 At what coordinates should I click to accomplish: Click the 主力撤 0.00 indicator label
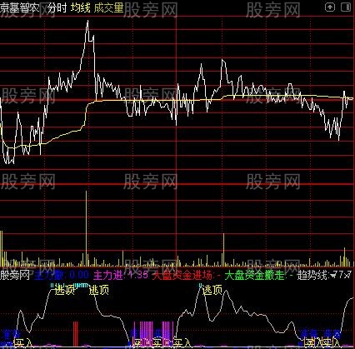(x=62, y=275)
